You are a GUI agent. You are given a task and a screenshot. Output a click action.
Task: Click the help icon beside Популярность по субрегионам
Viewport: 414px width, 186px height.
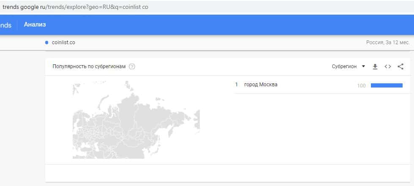132,66
